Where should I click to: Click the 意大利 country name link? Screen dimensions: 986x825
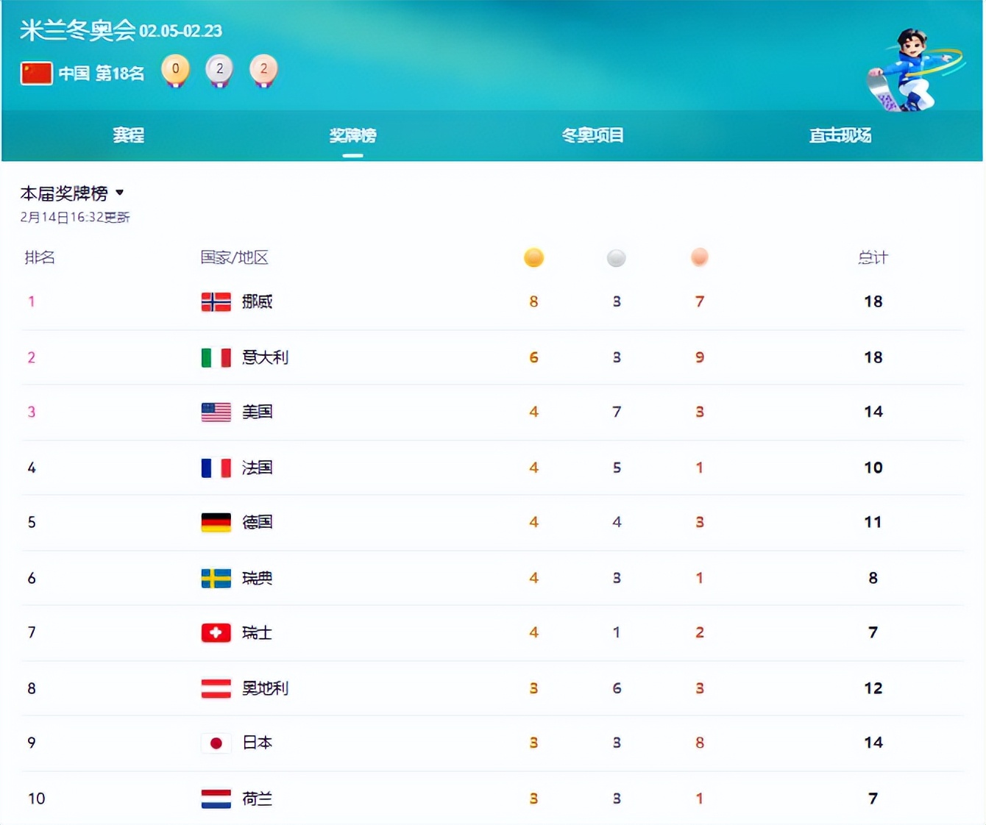[x=265, y=357]
